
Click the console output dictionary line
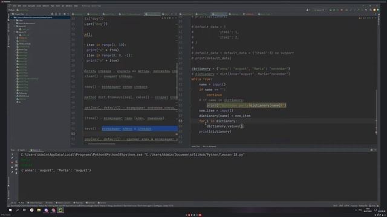pyautogui.click(x=56, y=170)
